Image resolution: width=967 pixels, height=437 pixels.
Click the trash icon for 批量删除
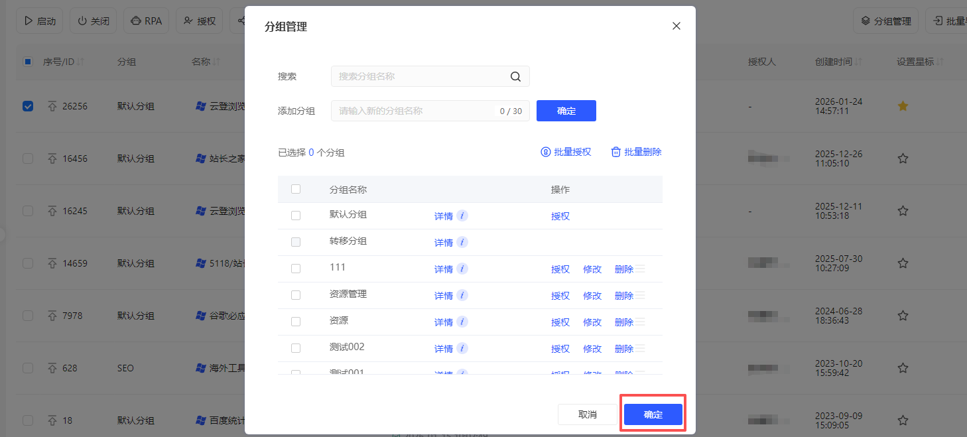614,151
